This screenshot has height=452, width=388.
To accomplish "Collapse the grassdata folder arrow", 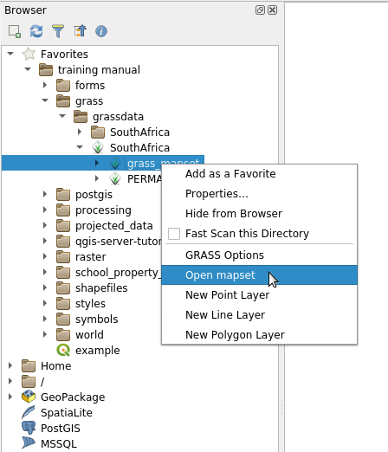I will pos(62,116).
